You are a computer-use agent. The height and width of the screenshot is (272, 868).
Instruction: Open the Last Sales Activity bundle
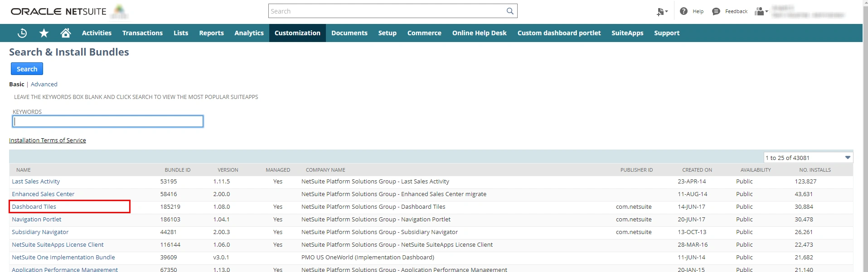(x=36, y=181)
